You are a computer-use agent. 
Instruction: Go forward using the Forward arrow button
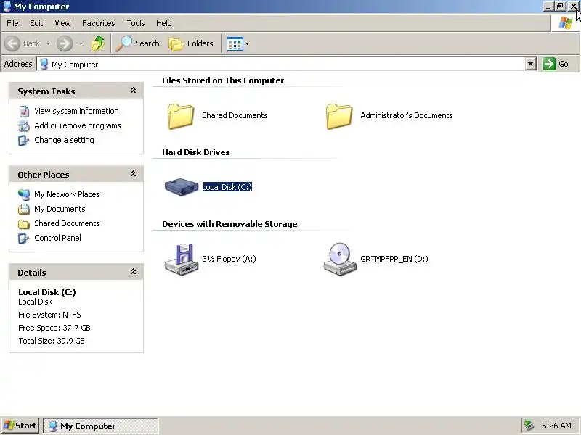(65, 43)
